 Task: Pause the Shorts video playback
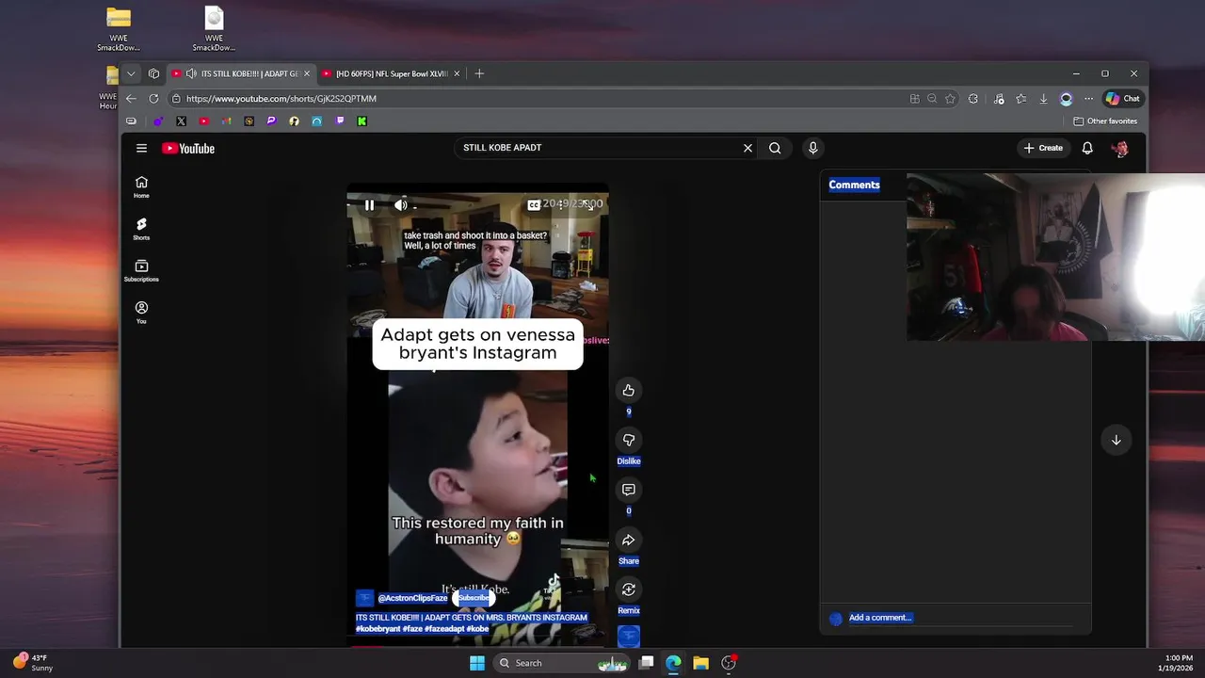pyautogui.click(x=369, y=205)
